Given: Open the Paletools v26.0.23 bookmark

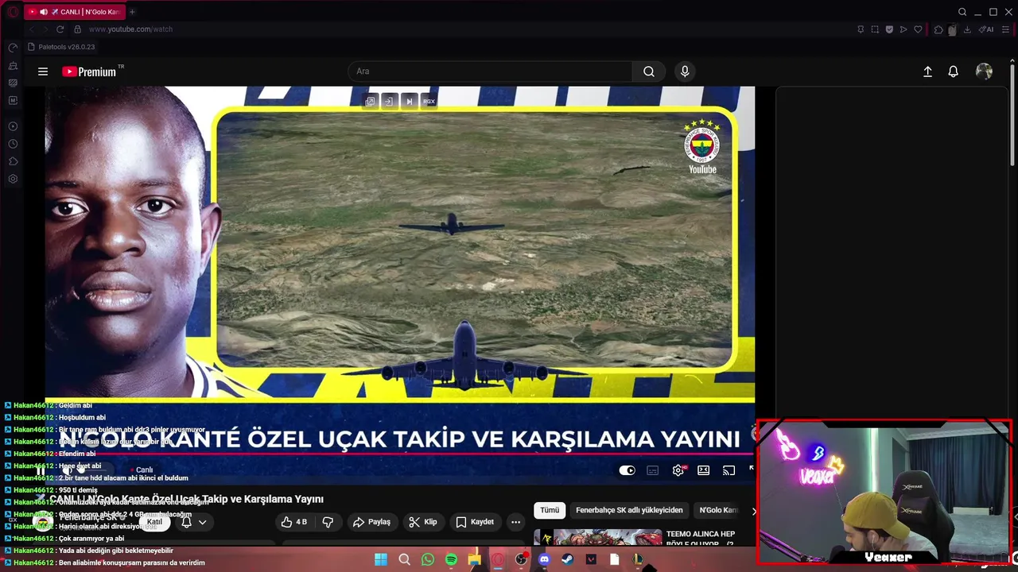Looking at the screenshot, I should tap(60, 47).
